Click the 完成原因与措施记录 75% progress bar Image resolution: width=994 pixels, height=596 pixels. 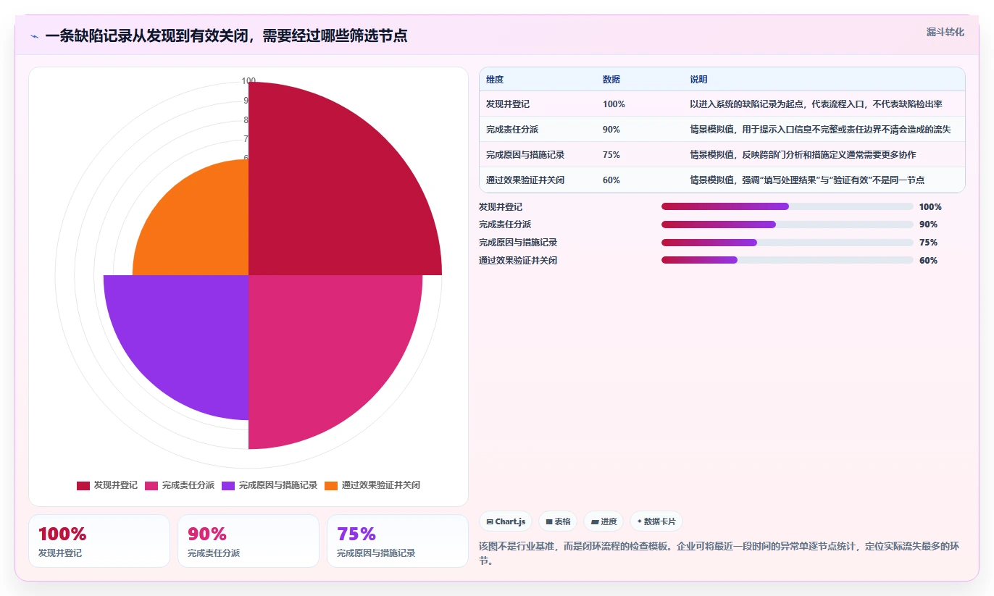coord(788,243)
